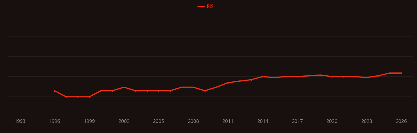Click the 2011 x-axis label
The width and height of the screenshot is (417, 133).
228,121
